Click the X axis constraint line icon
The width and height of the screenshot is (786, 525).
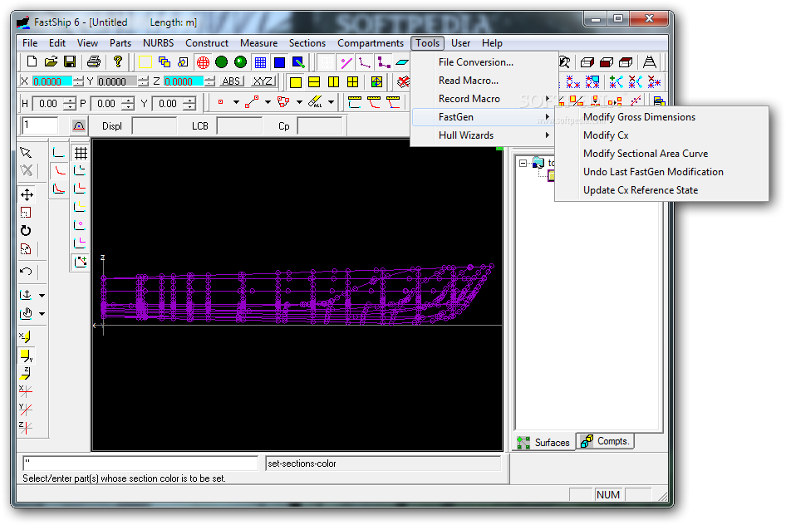tap(26, 391)
